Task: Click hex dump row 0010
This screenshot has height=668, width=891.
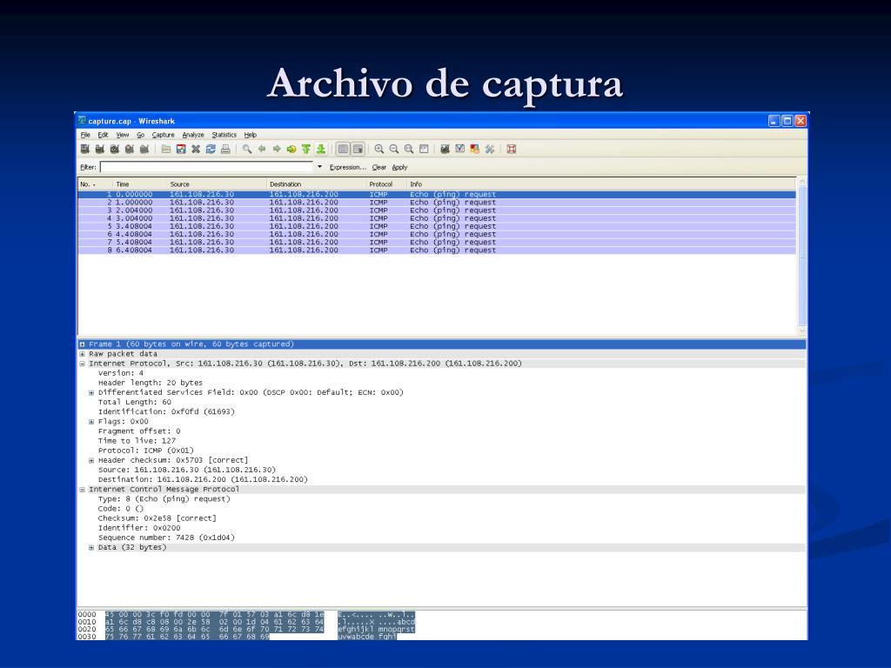Action: click(x=246, y=622)
